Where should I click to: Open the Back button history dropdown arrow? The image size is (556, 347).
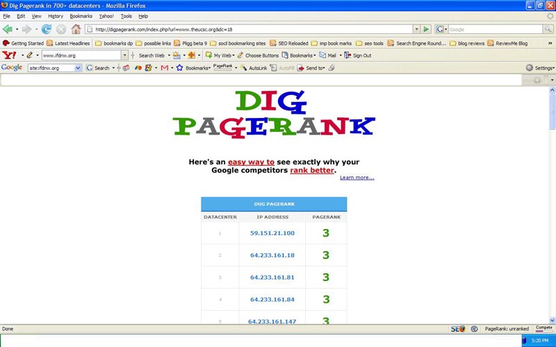pos(17,29)
